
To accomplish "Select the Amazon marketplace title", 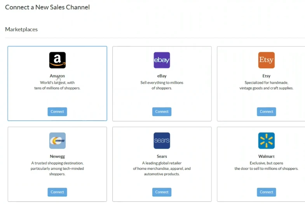I will (58, 76).
